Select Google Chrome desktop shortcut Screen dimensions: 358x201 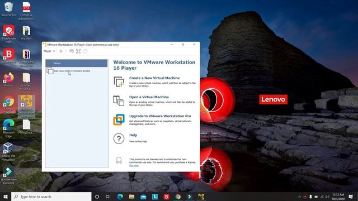9,105
